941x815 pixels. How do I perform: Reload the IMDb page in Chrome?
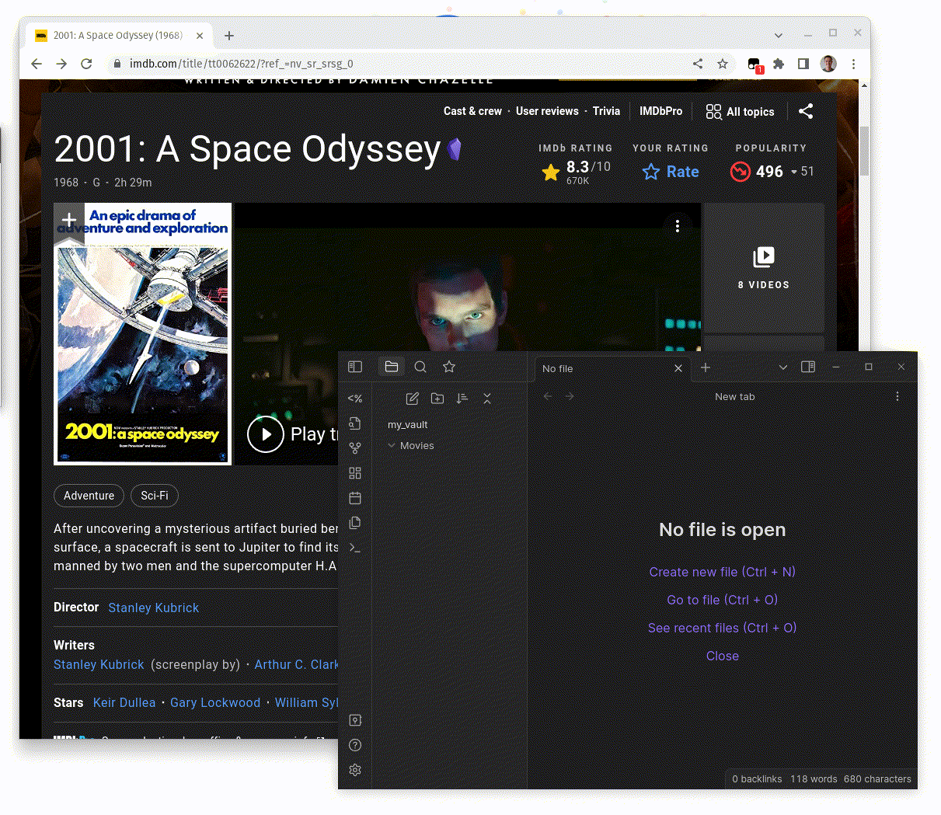(x=86, y=64)
